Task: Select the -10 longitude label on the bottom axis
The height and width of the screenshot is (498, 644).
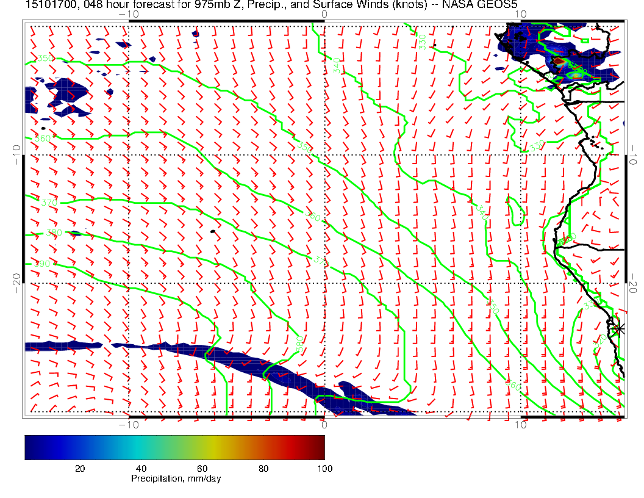Action: click(x=129, y=424)
